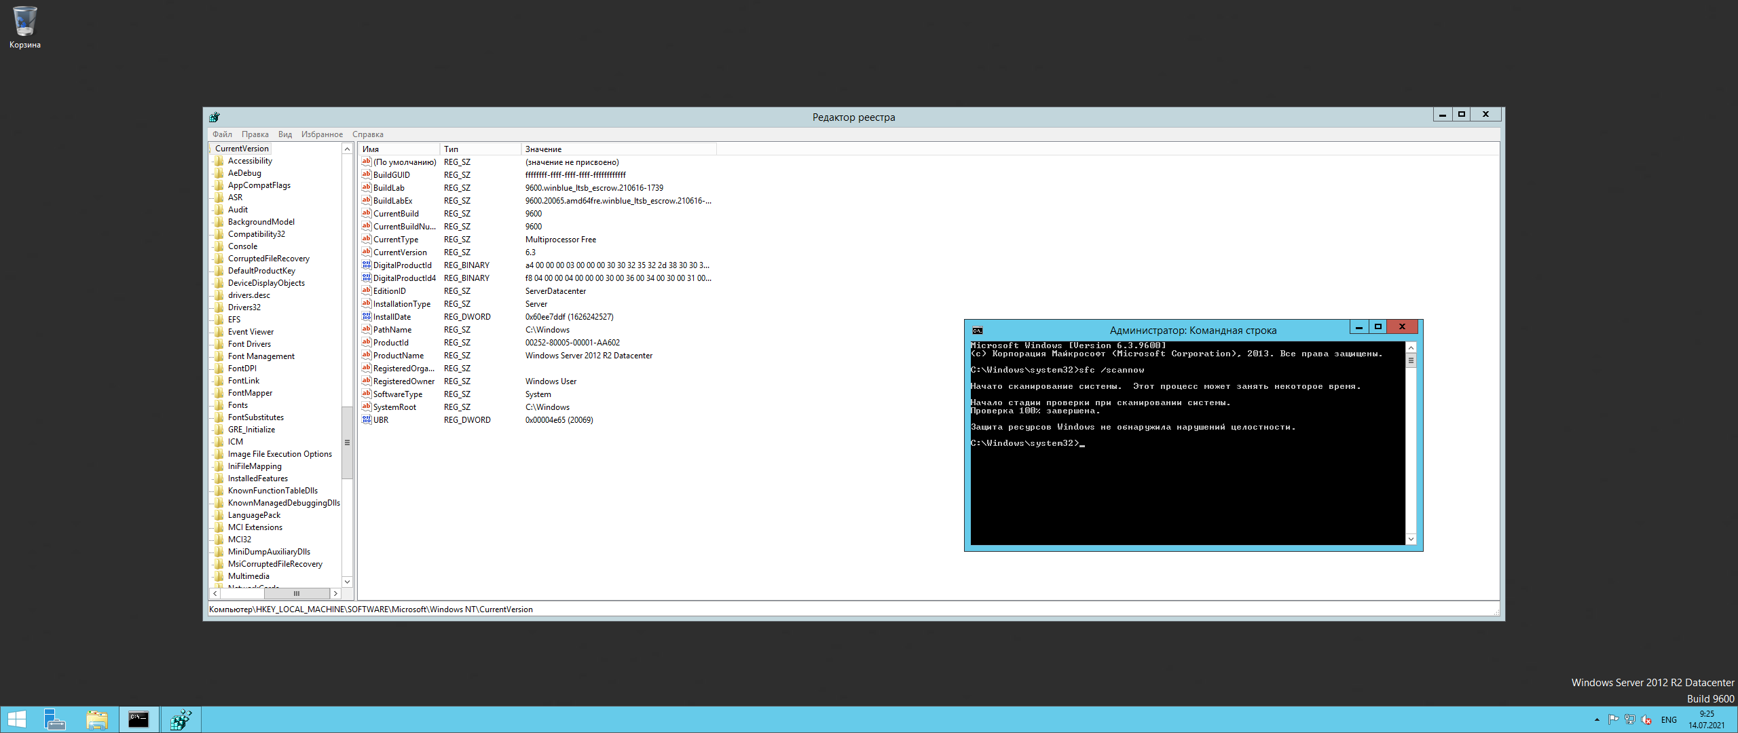Viewport: 1738px width, 733px height.
Task: Click the network tray icon
Action: pos(1629,719)
